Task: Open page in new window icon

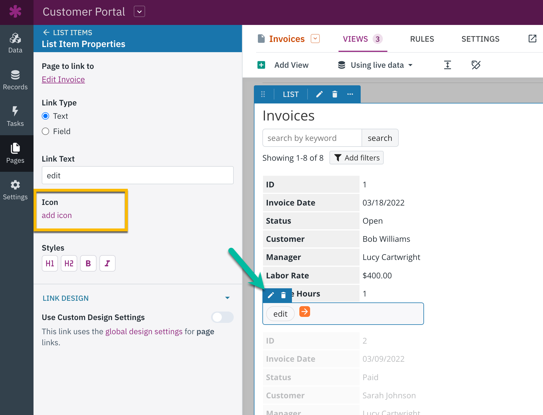Action: click(x=532, y=39)
